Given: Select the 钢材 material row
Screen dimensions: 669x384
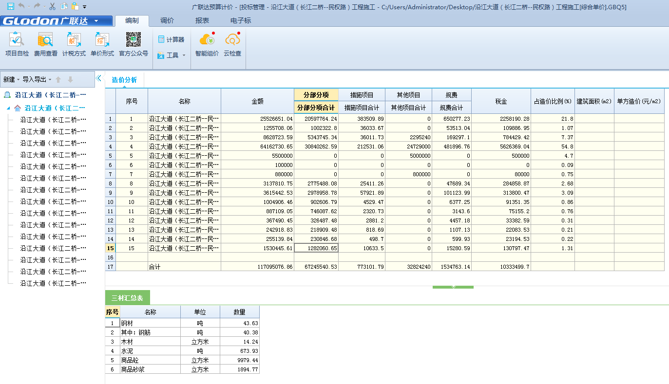Looking at the screenshot, I should pyautogui.click(x=182, y=323).
